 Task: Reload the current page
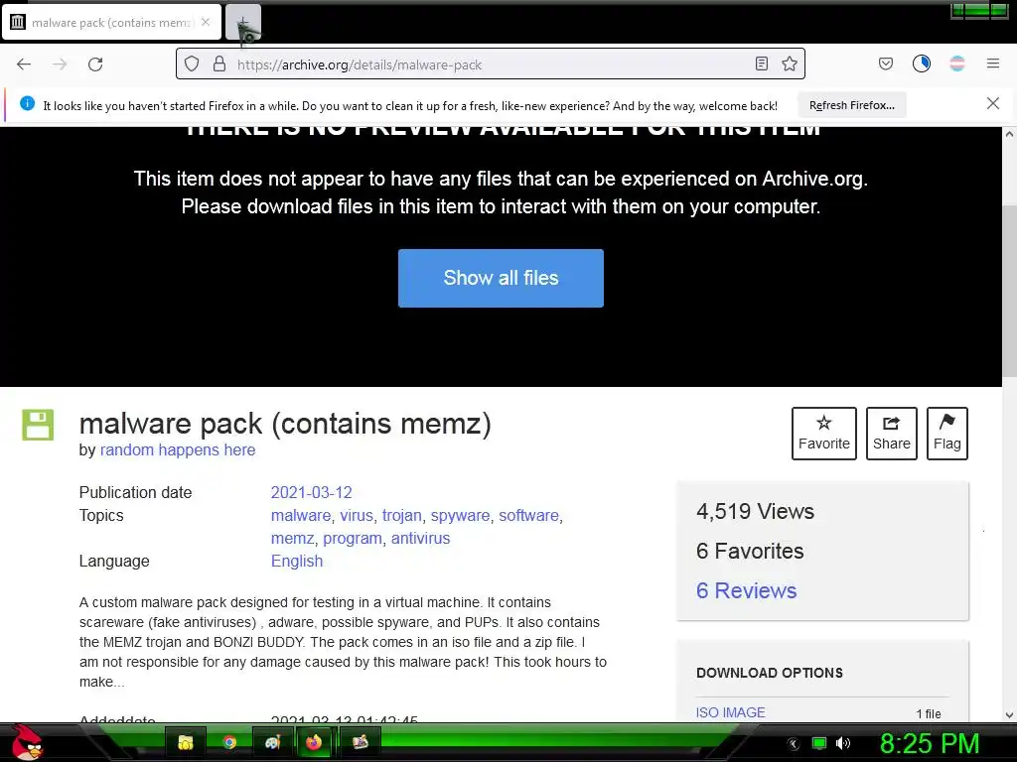coord(95,64)
